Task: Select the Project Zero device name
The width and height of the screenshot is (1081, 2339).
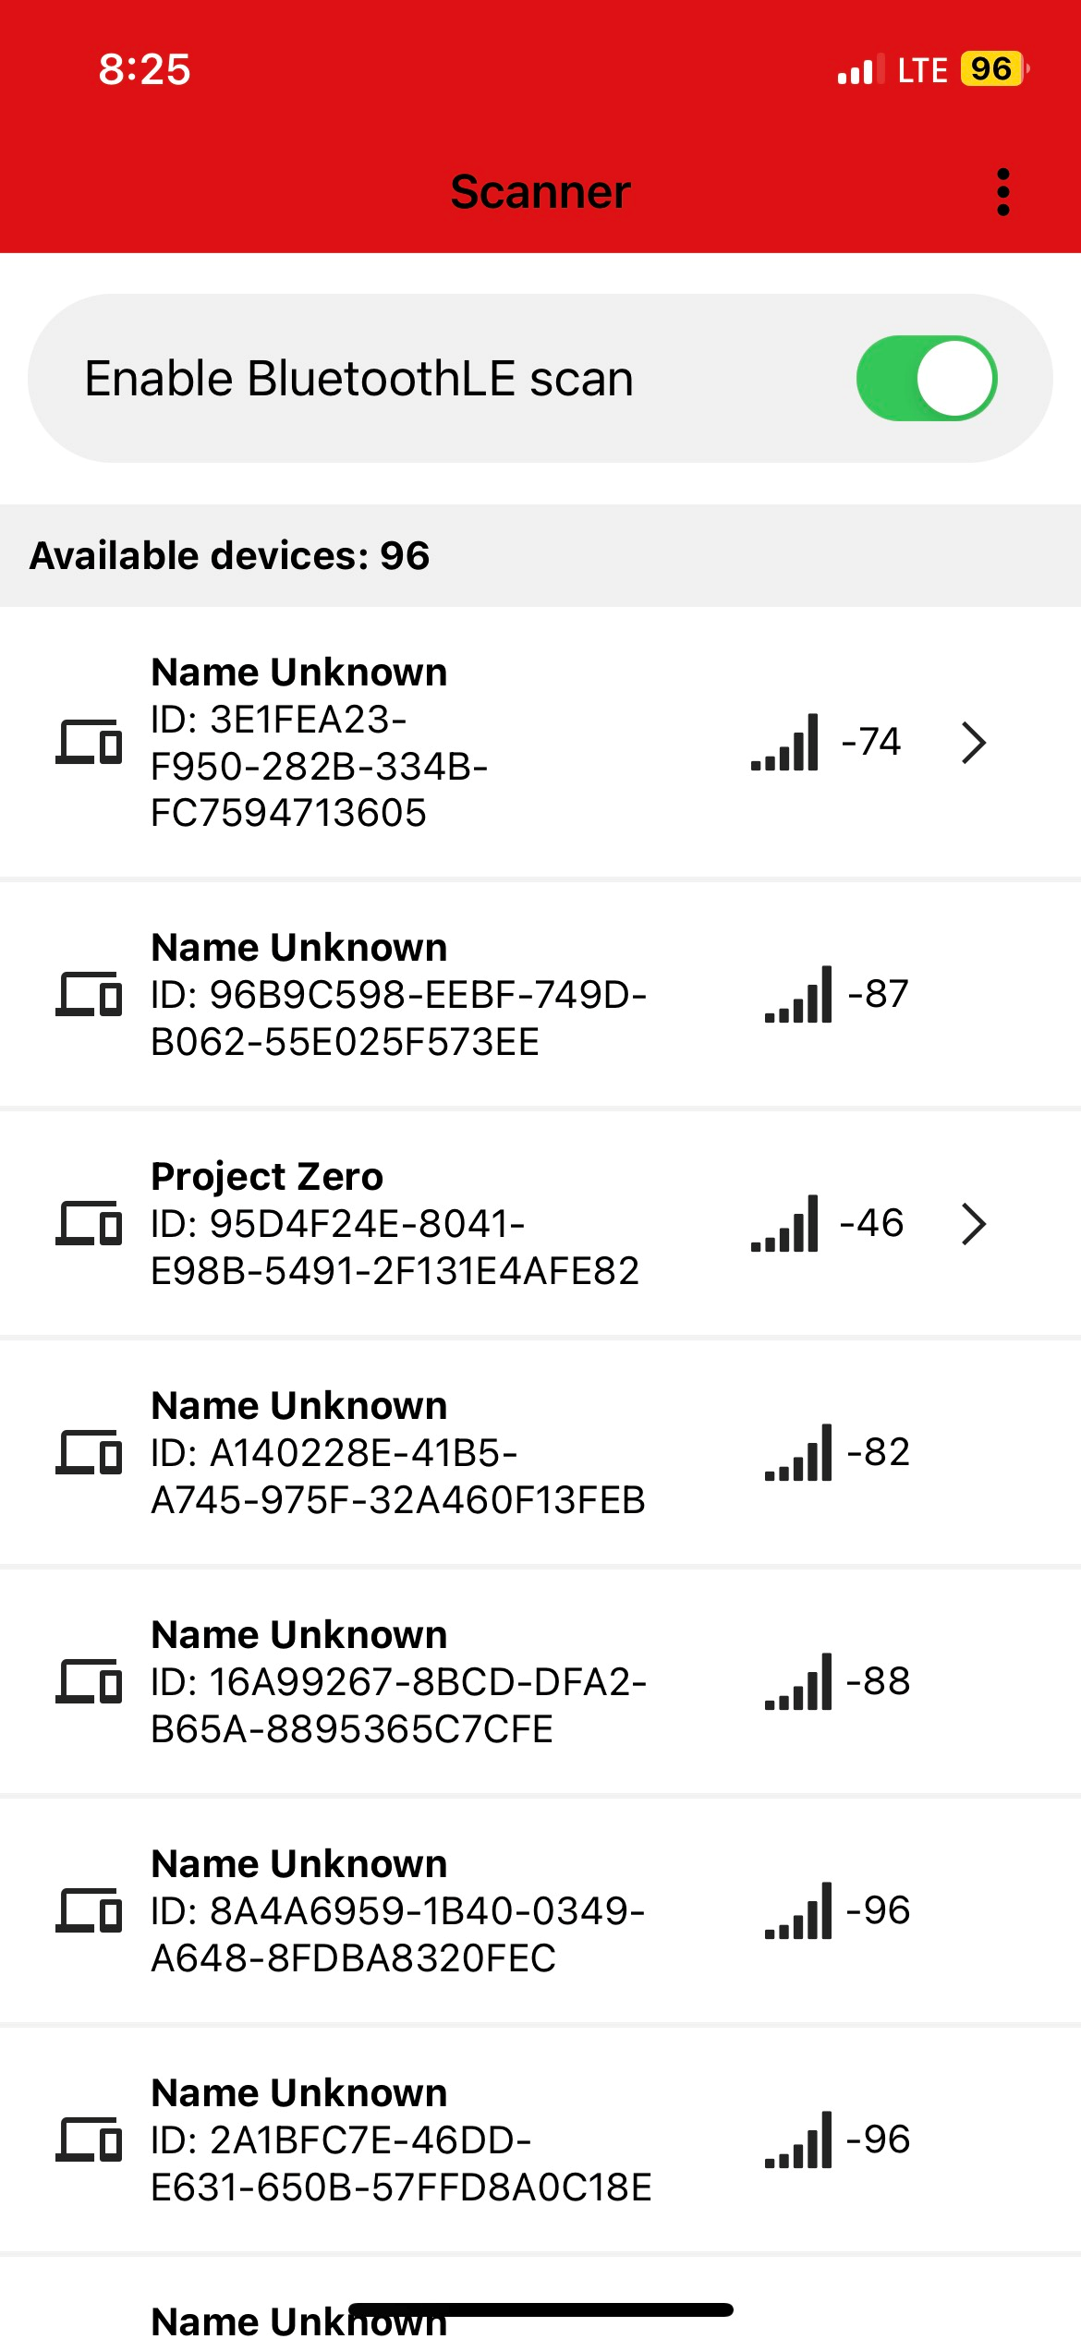Action: pyautogui.click(x=267, y=1177)
